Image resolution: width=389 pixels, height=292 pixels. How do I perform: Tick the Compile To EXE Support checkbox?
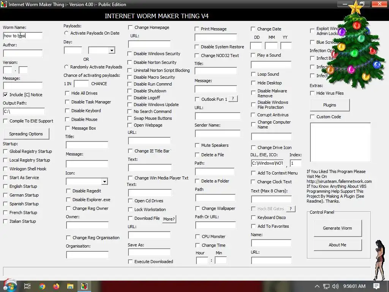coord(5,121)
